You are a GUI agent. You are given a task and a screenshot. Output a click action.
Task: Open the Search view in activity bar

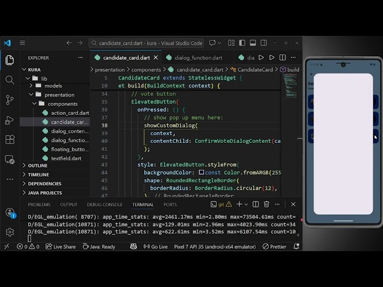pos(10,80)
